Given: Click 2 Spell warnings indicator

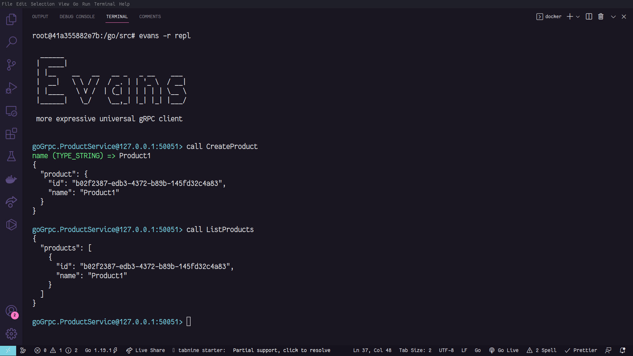Looking at the screenshot, I should tap(542, 350).
